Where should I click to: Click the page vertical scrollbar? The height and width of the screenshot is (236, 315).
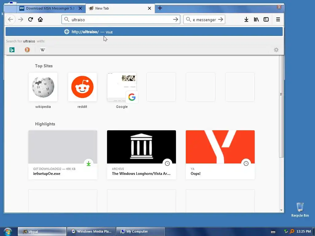[281, 106]
